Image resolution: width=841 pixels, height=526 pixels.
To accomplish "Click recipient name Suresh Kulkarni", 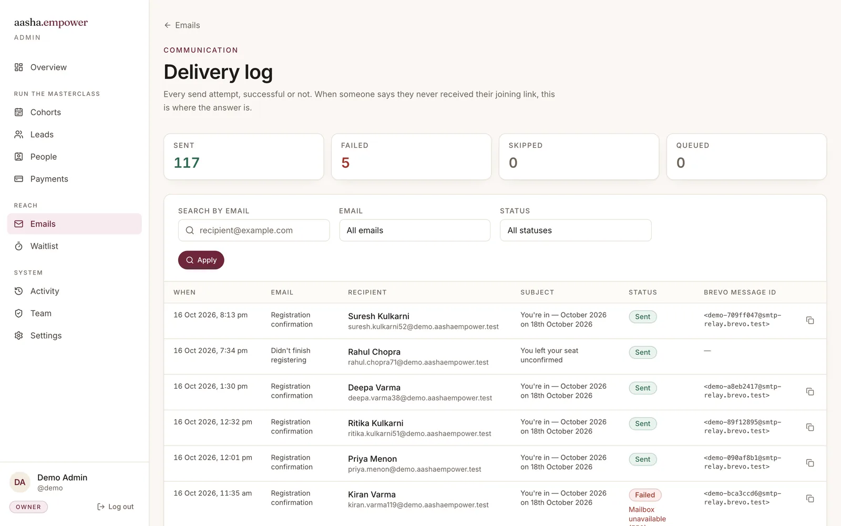I will (378, 316).
